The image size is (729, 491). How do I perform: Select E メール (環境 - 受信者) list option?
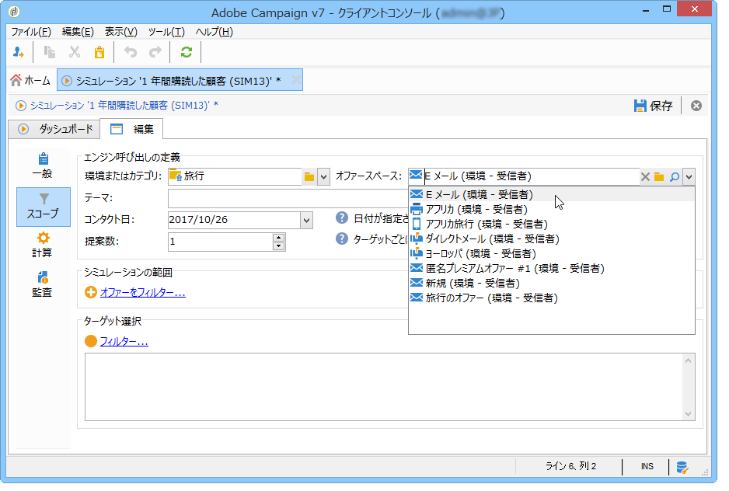coord(551,194)
